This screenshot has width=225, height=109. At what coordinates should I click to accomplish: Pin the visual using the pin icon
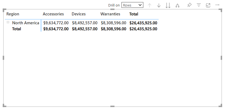[x=189, y=5]
